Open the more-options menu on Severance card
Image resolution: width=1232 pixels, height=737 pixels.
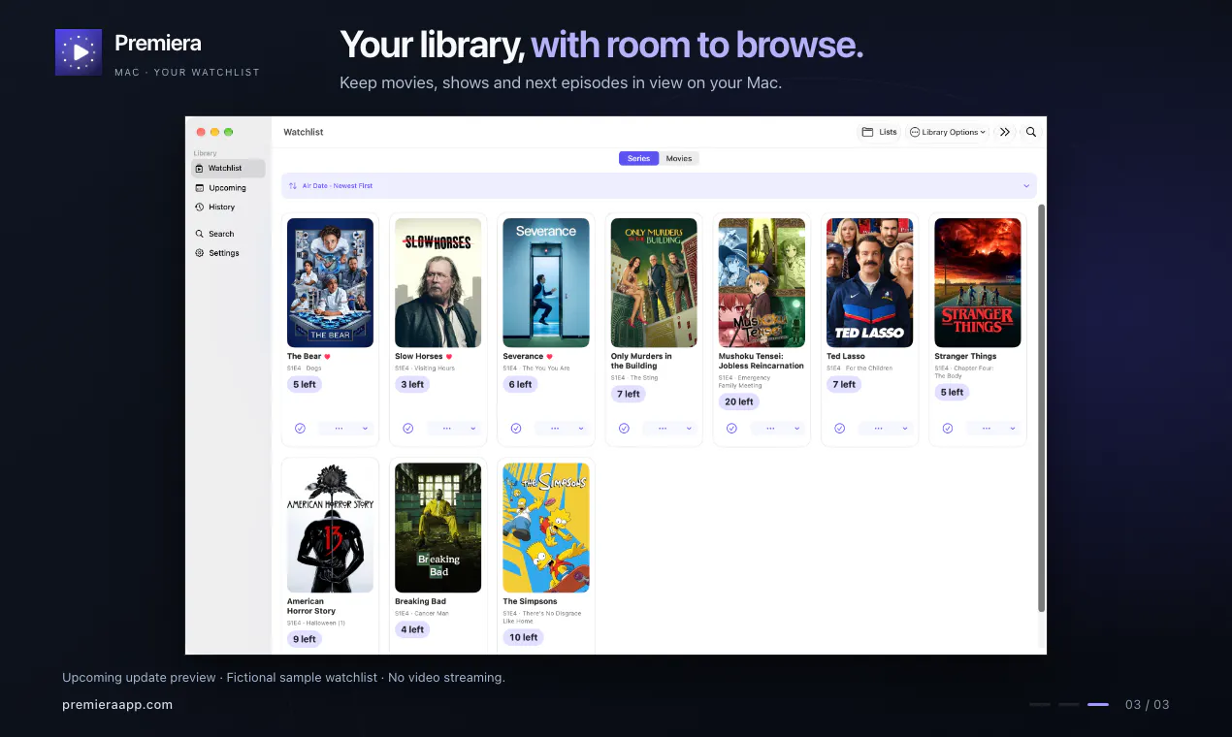click(562, 428)
